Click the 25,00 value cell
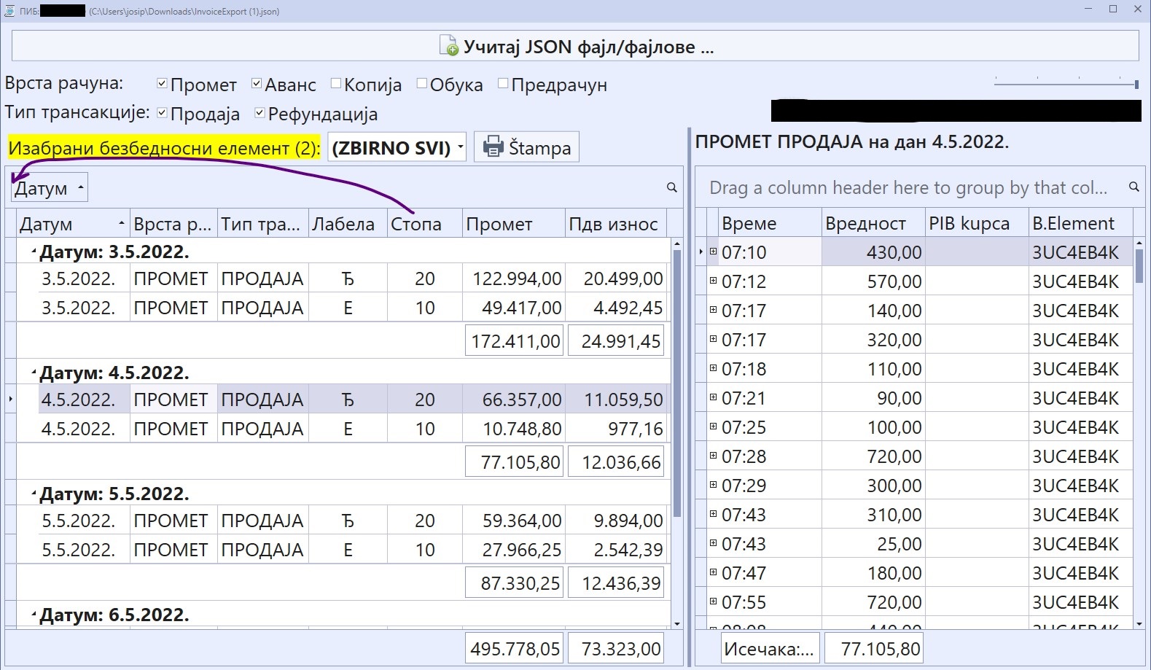 [873, 544]
